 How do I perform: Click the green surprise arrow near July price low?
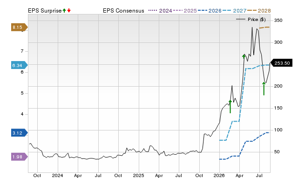pos(264,89)
